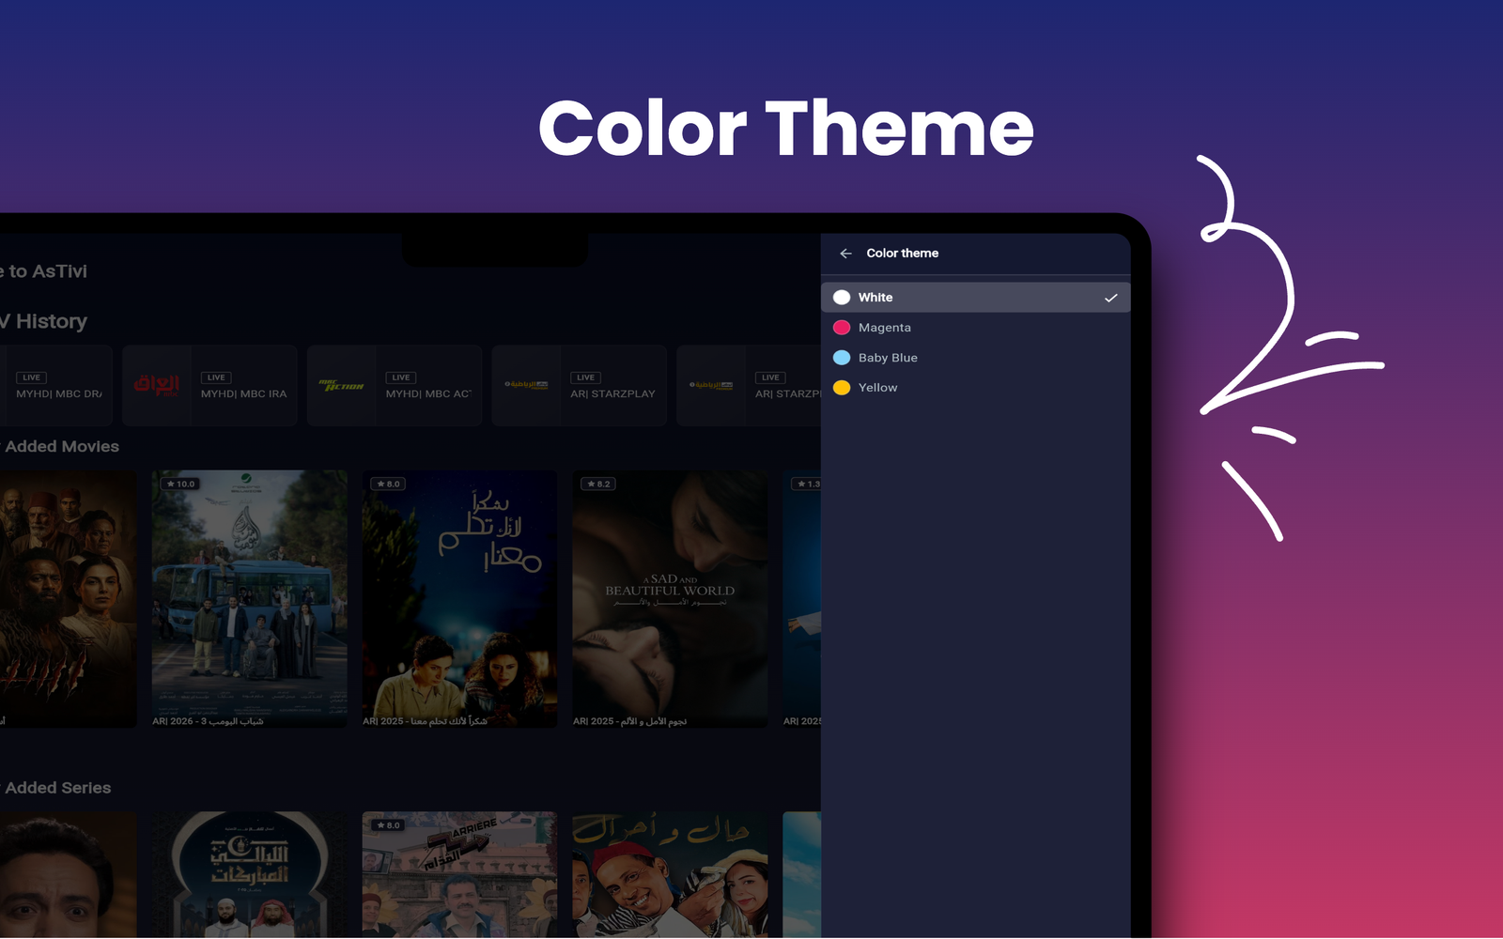Open A Sad and Beautiful World poster
The height and width of the screenshot is (939, 1503).
(670, 599)
